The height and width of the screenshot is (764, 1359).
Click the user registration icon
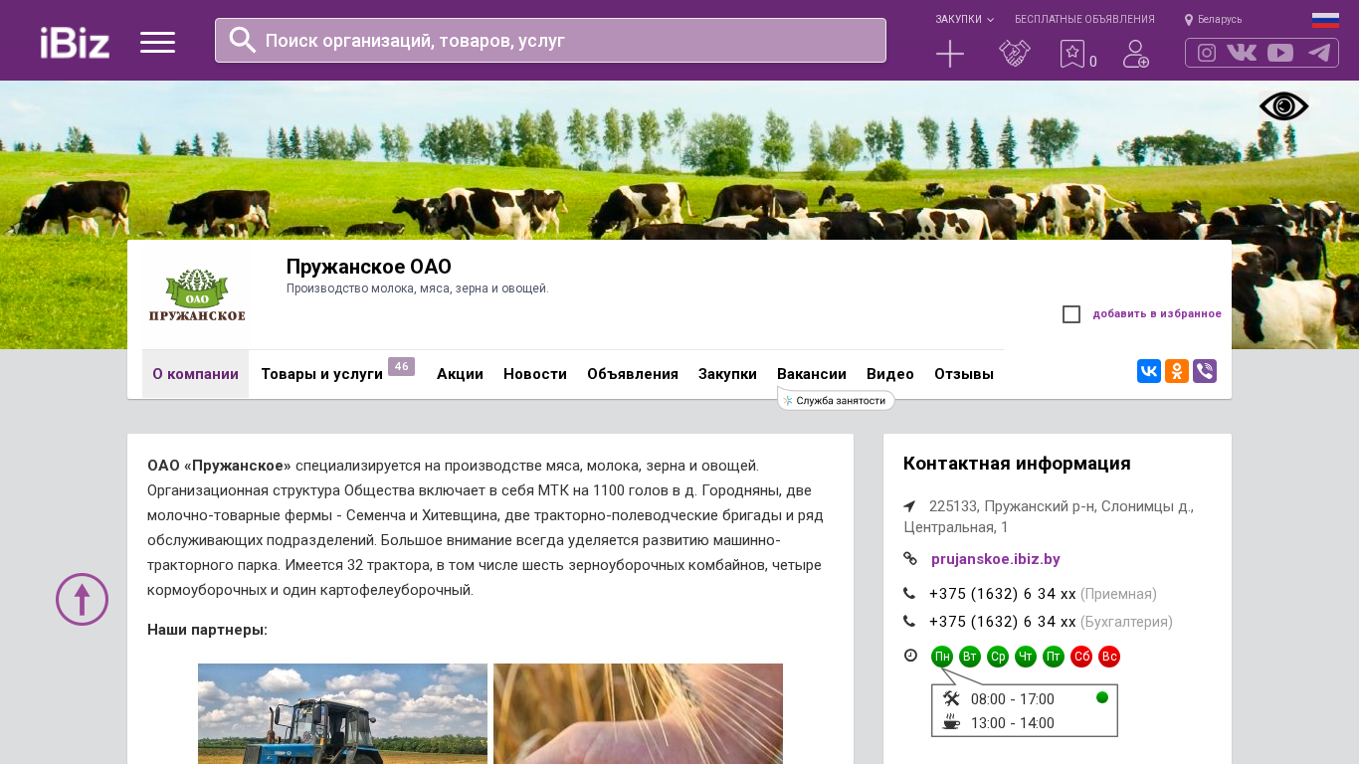[1136, 54]
